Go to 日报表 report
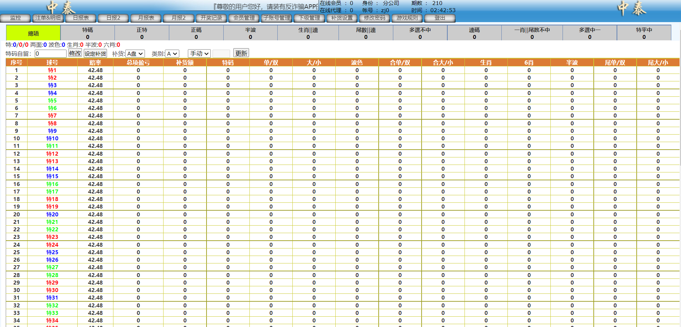Viewport: 681px width, 327px height. click(81, 18)
